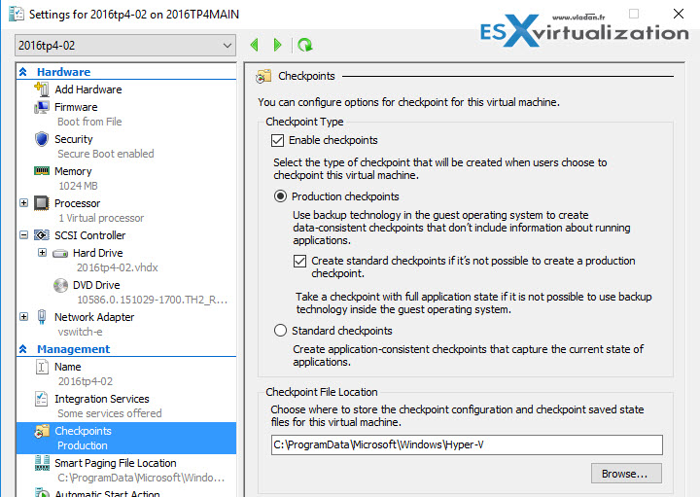Select the DVD Drive entry
Image resolution: width=700 pixels, height=497 pixels.
click(x=96, y=285)
